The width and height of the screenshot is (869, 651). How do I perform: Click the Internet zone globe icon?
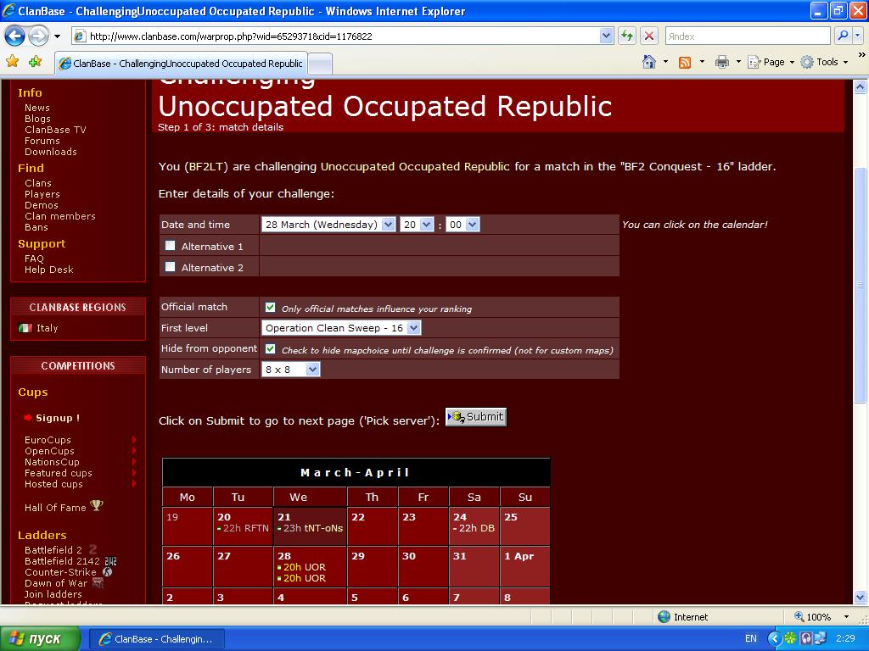click(664, 617)
